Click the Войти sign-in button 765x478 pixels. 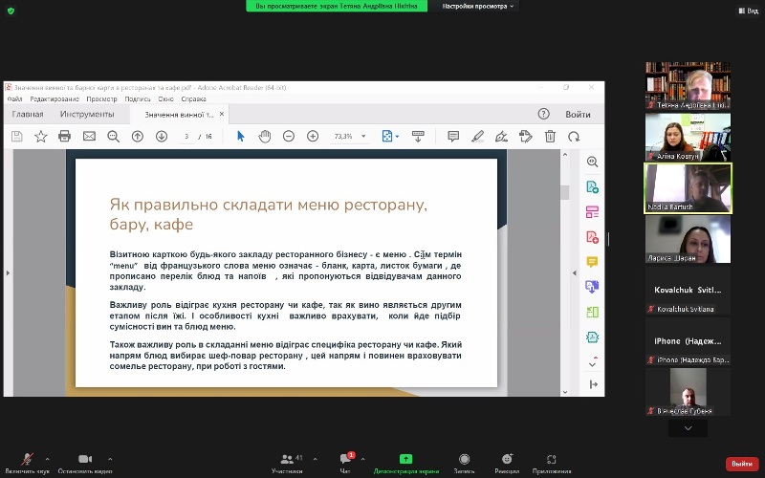[578, 114]
